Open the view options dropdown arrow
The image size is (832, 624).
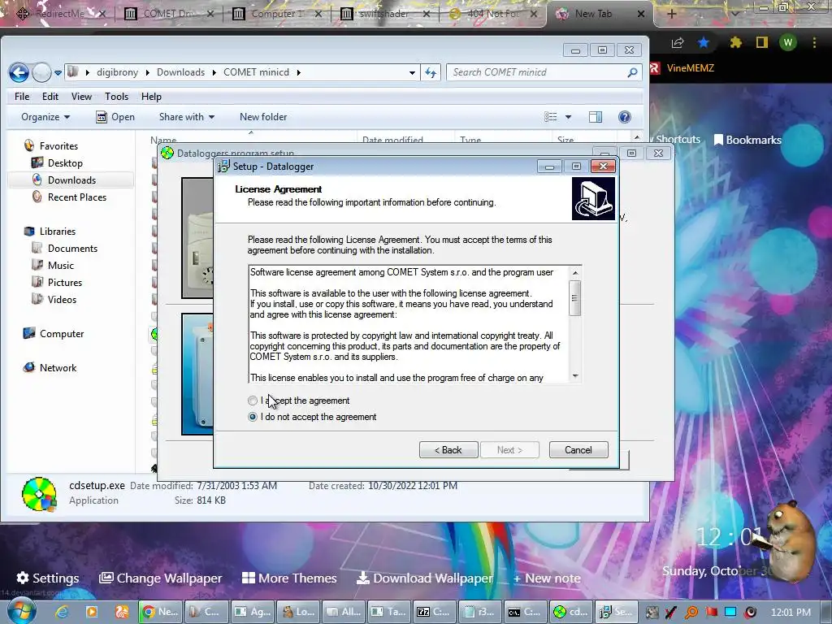pyautogui.click(x=568, y=117)
